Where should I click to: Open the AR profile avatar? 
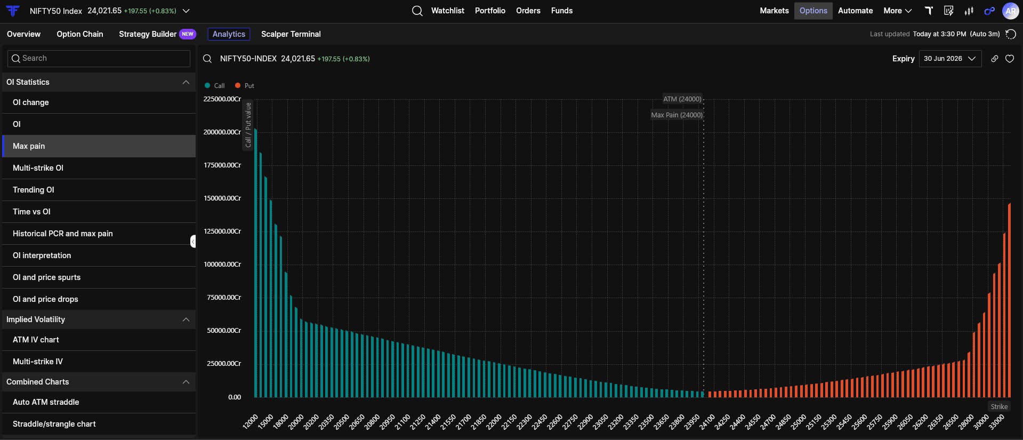coord(1010,11)
